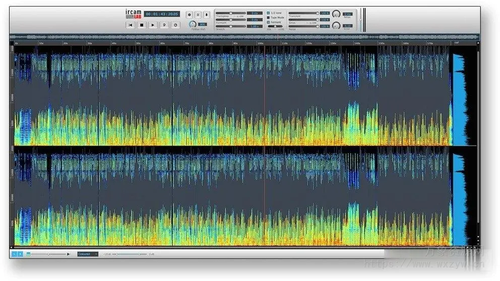This screenshot has width=500, height=281.
Task: Toggle the 1/2 tone checkbox
Action: (268, 13)
